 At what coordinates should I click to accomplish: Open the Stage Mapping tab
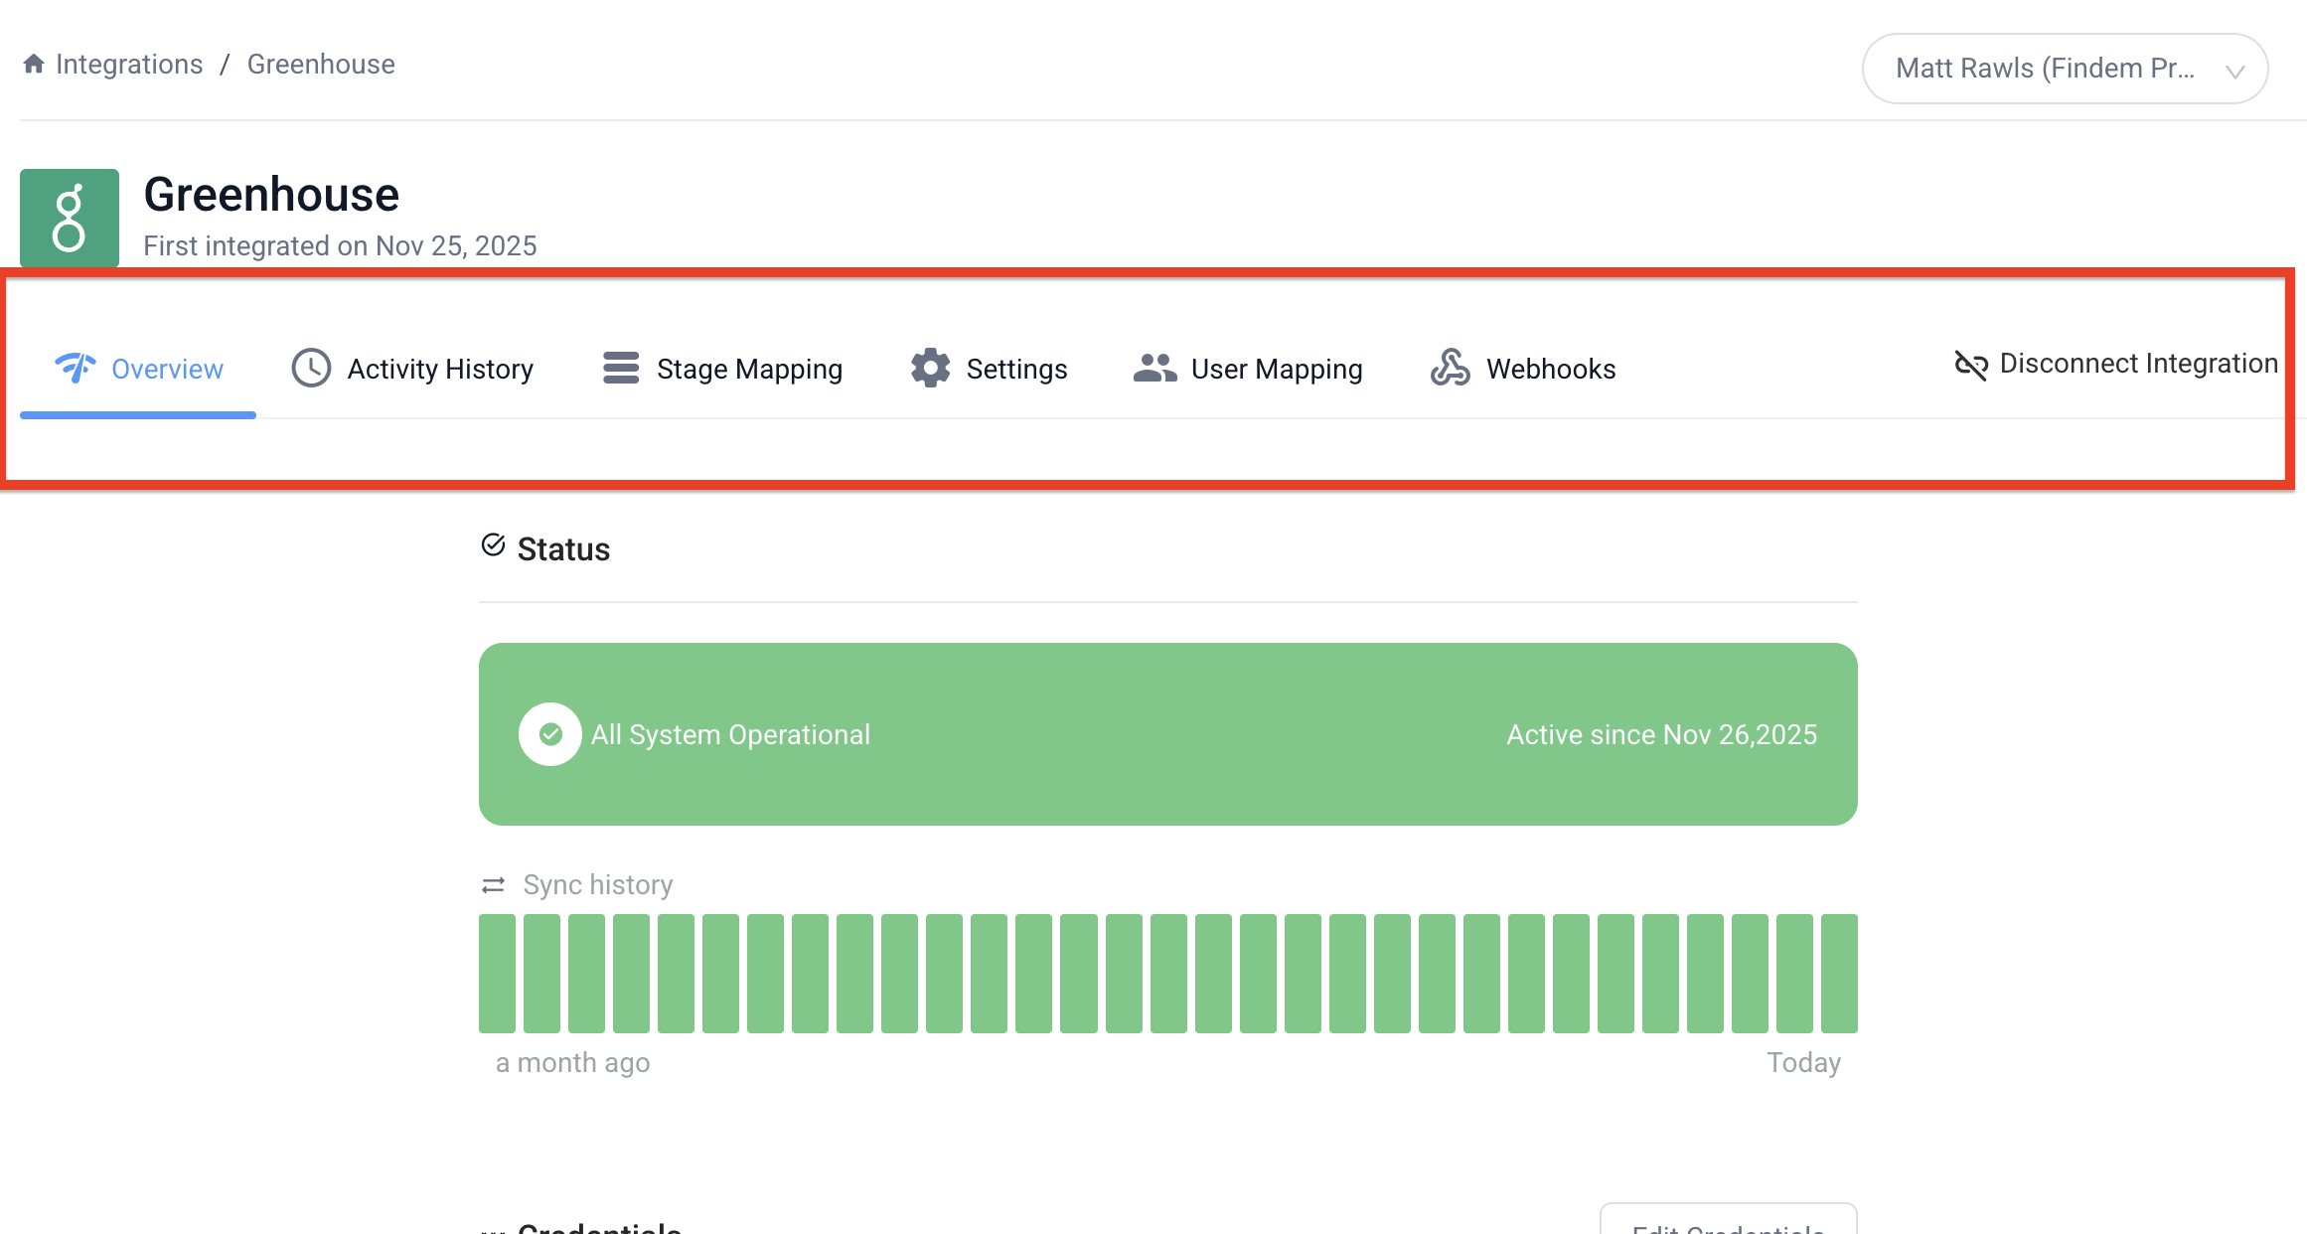click(x=722, y=369)
